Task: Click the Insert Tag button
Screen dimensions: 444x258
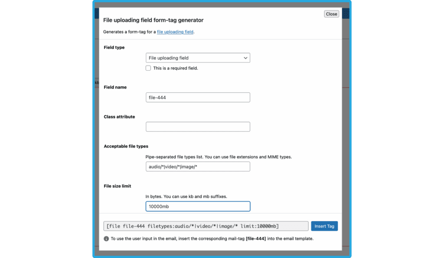Action: point(324,226)
